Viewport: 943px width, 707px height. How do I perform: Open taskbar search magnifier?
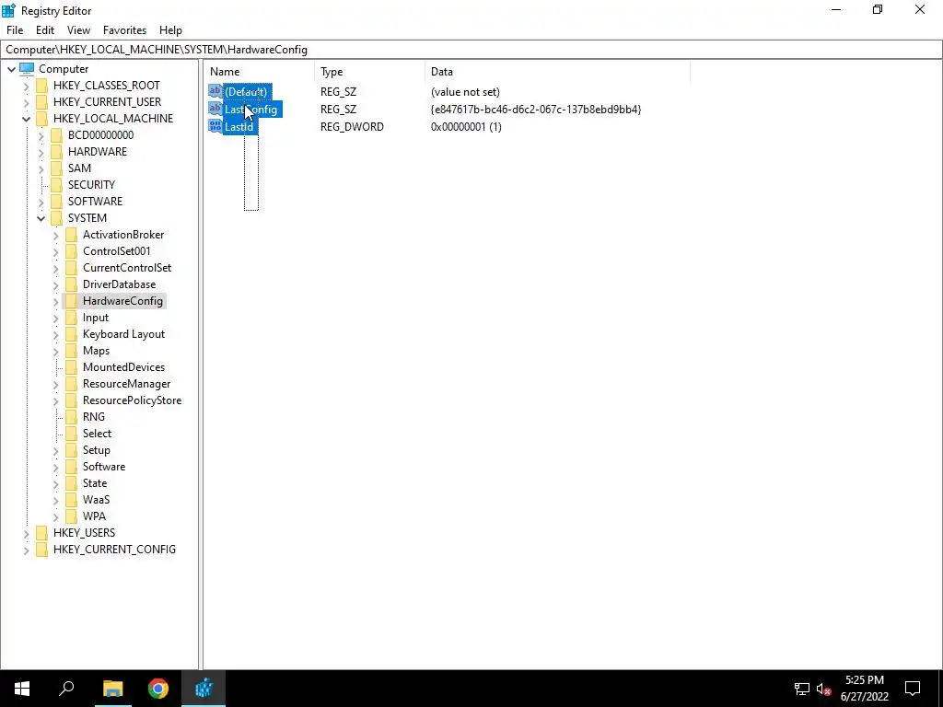(66, 688)
